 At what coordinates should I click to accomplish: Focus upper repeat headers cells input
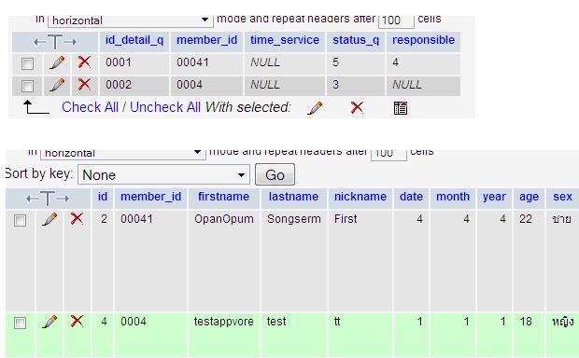(x=396, y=21)
